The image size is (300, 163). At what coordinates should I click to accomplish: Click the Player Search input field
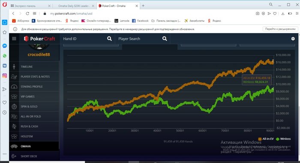[139, 39]
